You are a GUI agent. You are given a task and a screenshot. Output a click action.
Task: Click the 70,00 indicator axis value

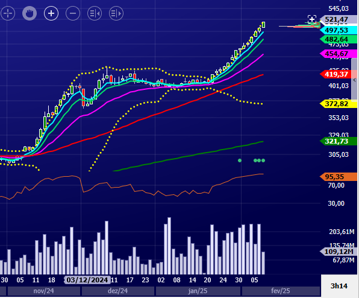tap(336, 185)
